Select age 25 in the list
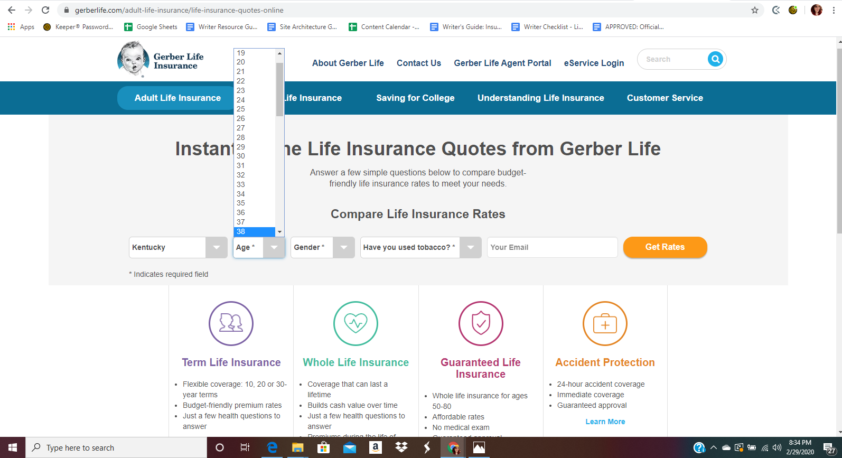The width and height of the screenshot is (842, 458). (255, 109)
